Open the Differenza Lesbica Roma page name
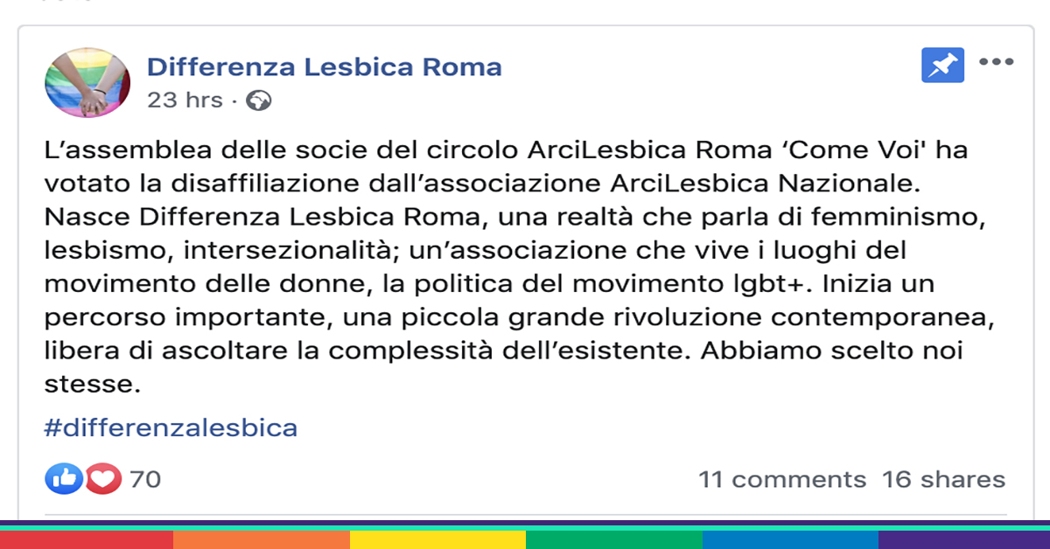This screenshot has height=549, width=1050. click(325, 66)
